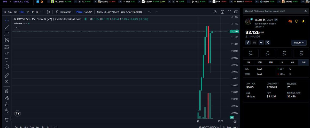This screenshot has height=128, width=310.
Task: Toggle stay in drawing mode
Action: point(7,97)
